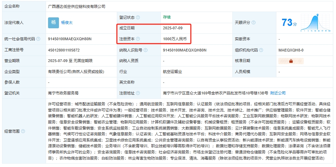Screen dimensions: 336x167
Task: Select the company type 有限责任公司(自然人投资或控股)
Action: coord(76,72)
